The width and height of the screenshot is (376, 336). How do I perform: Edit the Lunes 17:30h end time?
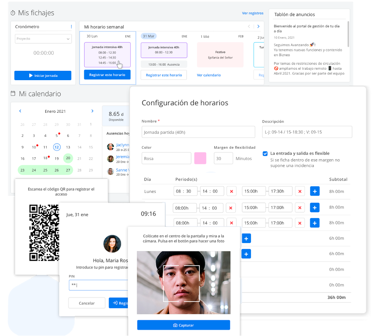(281, 191)
